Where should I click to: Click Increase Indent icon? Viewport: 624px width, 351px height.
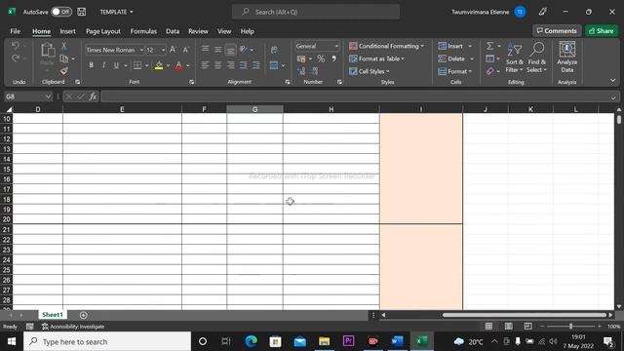pyautogui.click(x=255, y=65)
